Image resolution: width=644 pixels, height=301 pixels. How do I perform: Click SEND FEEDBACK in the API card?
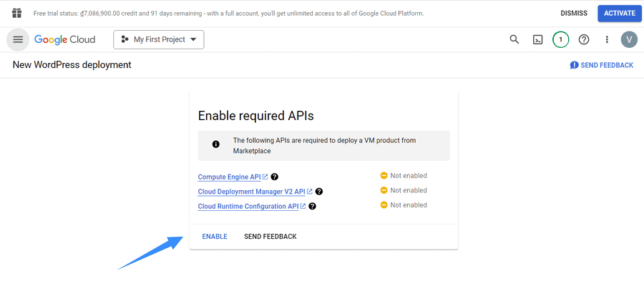(x=270, y=237)
